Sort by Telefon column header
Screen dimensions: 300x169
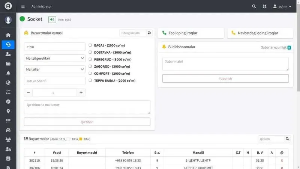(128, 152)
